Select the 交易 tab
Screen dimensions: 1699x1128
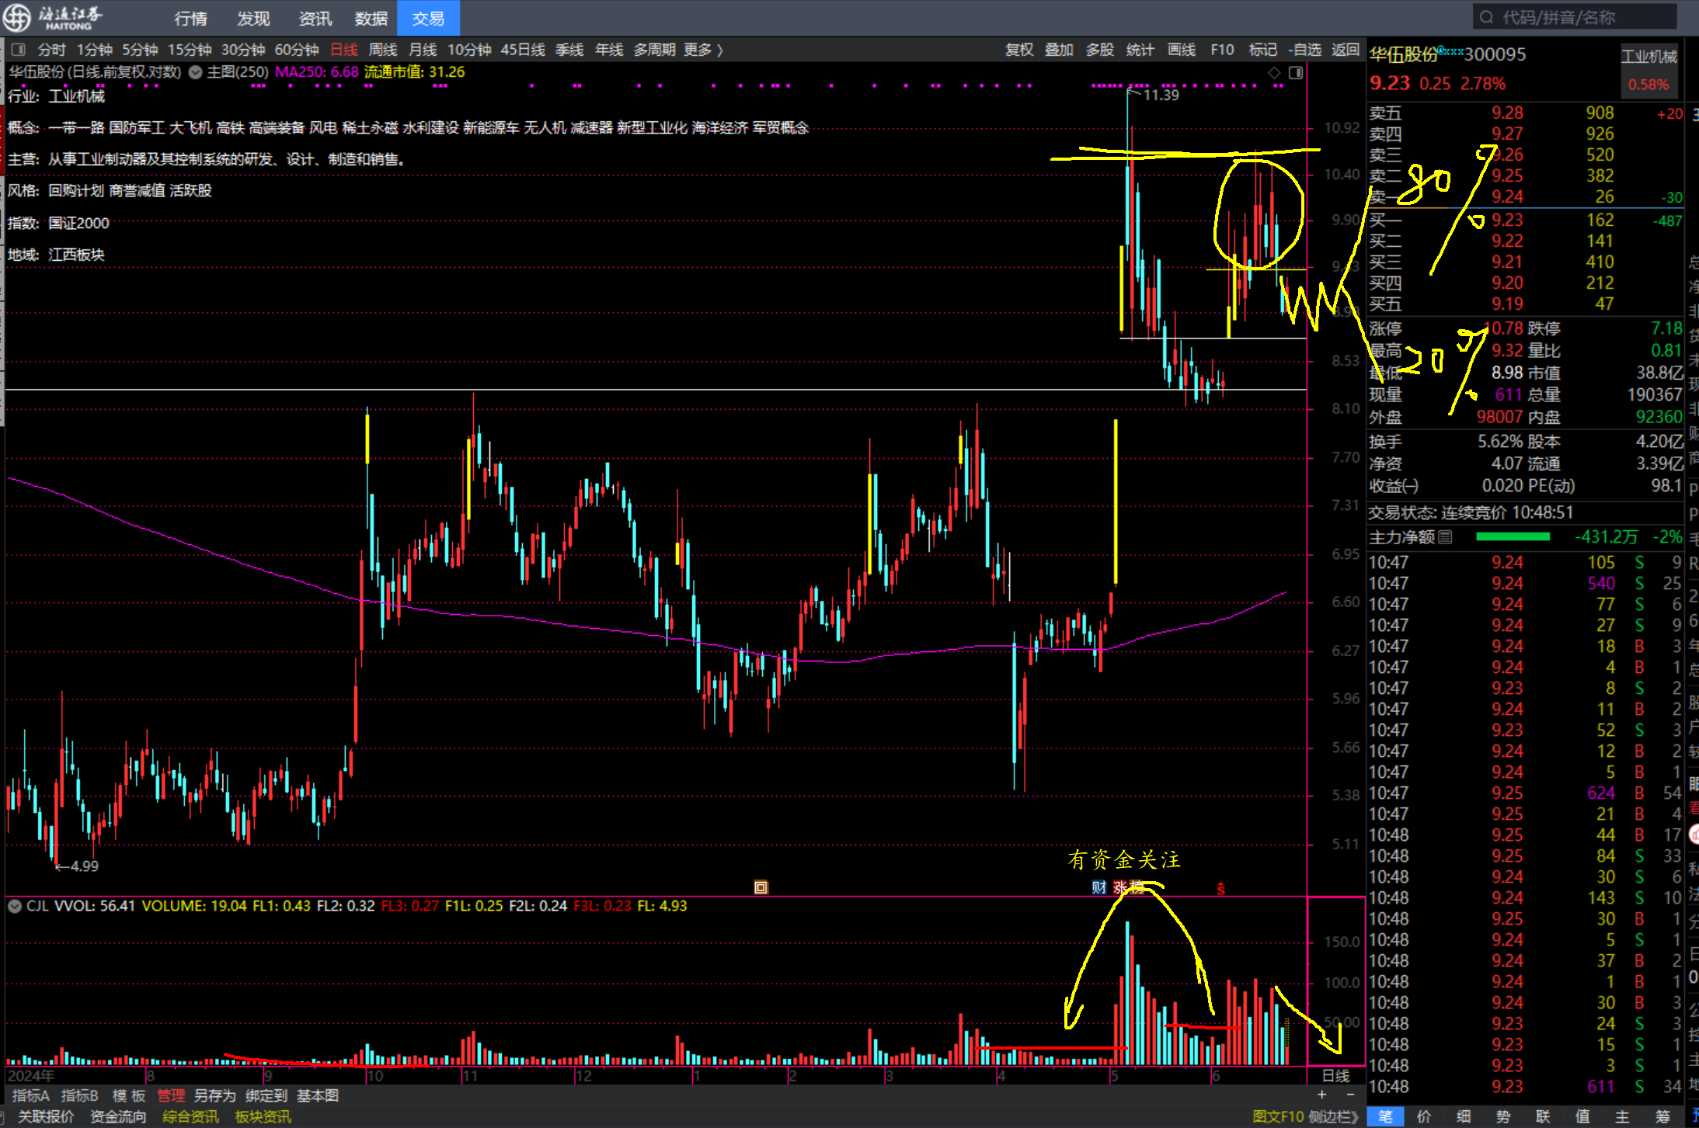tap(428, 18)
